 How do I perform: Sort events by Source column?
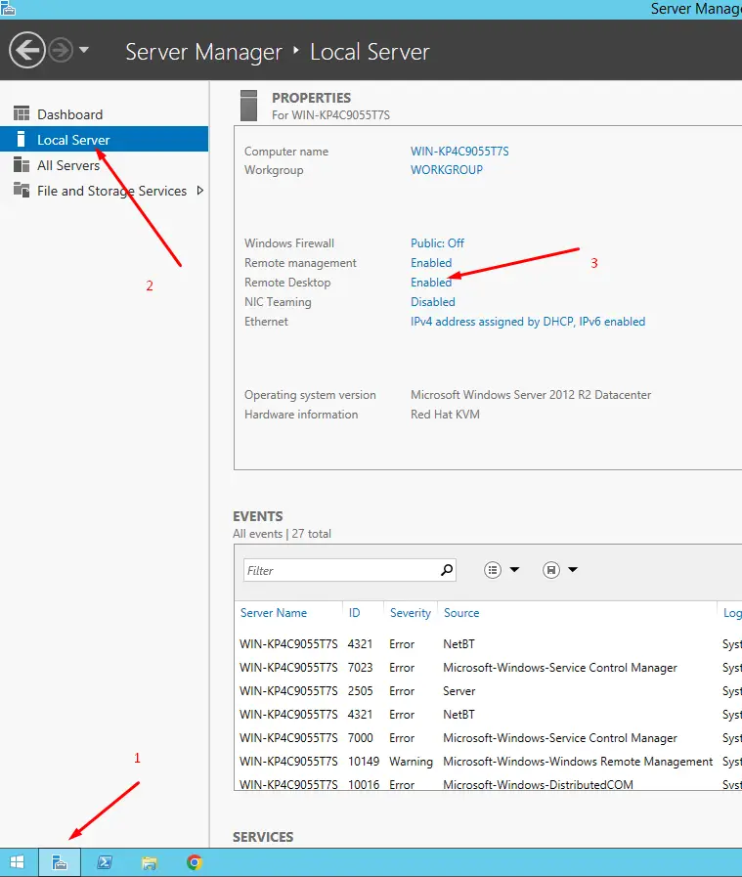[461, 613]
